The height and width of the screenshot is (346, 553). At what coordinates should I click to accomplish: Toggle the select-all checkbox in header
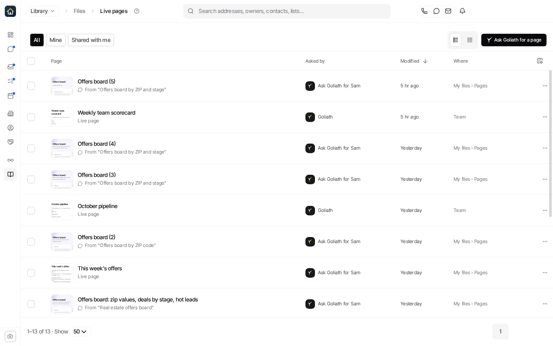pyautogui.click(x=31, y=61)
